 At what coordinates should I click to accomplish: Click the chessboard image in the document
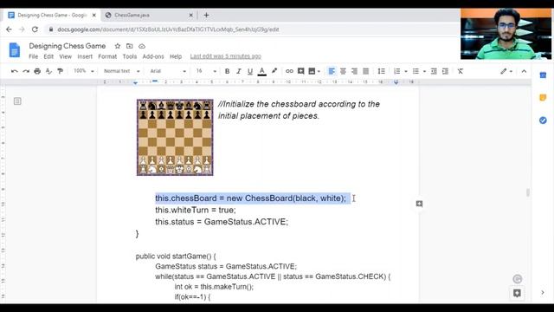click(x=175, y=137)
